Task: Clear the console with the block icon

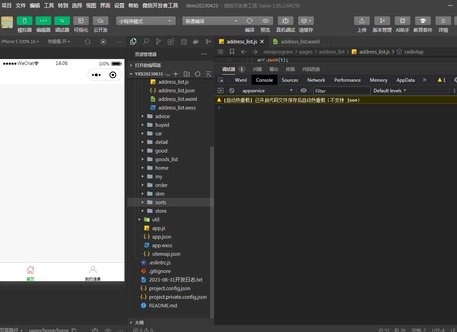Action: pos(232,91)
